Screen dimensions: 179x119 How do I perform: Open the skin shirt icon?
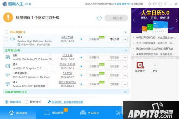tap(160, 4)
